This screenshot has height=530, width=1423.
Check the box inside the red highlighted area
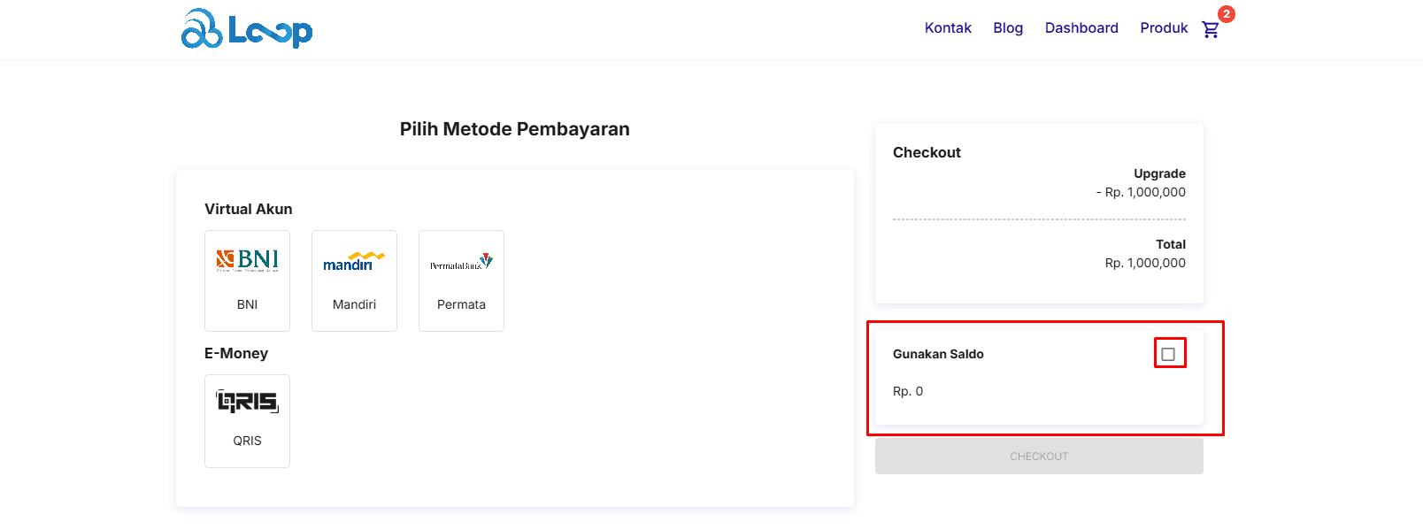[1169, 352]
